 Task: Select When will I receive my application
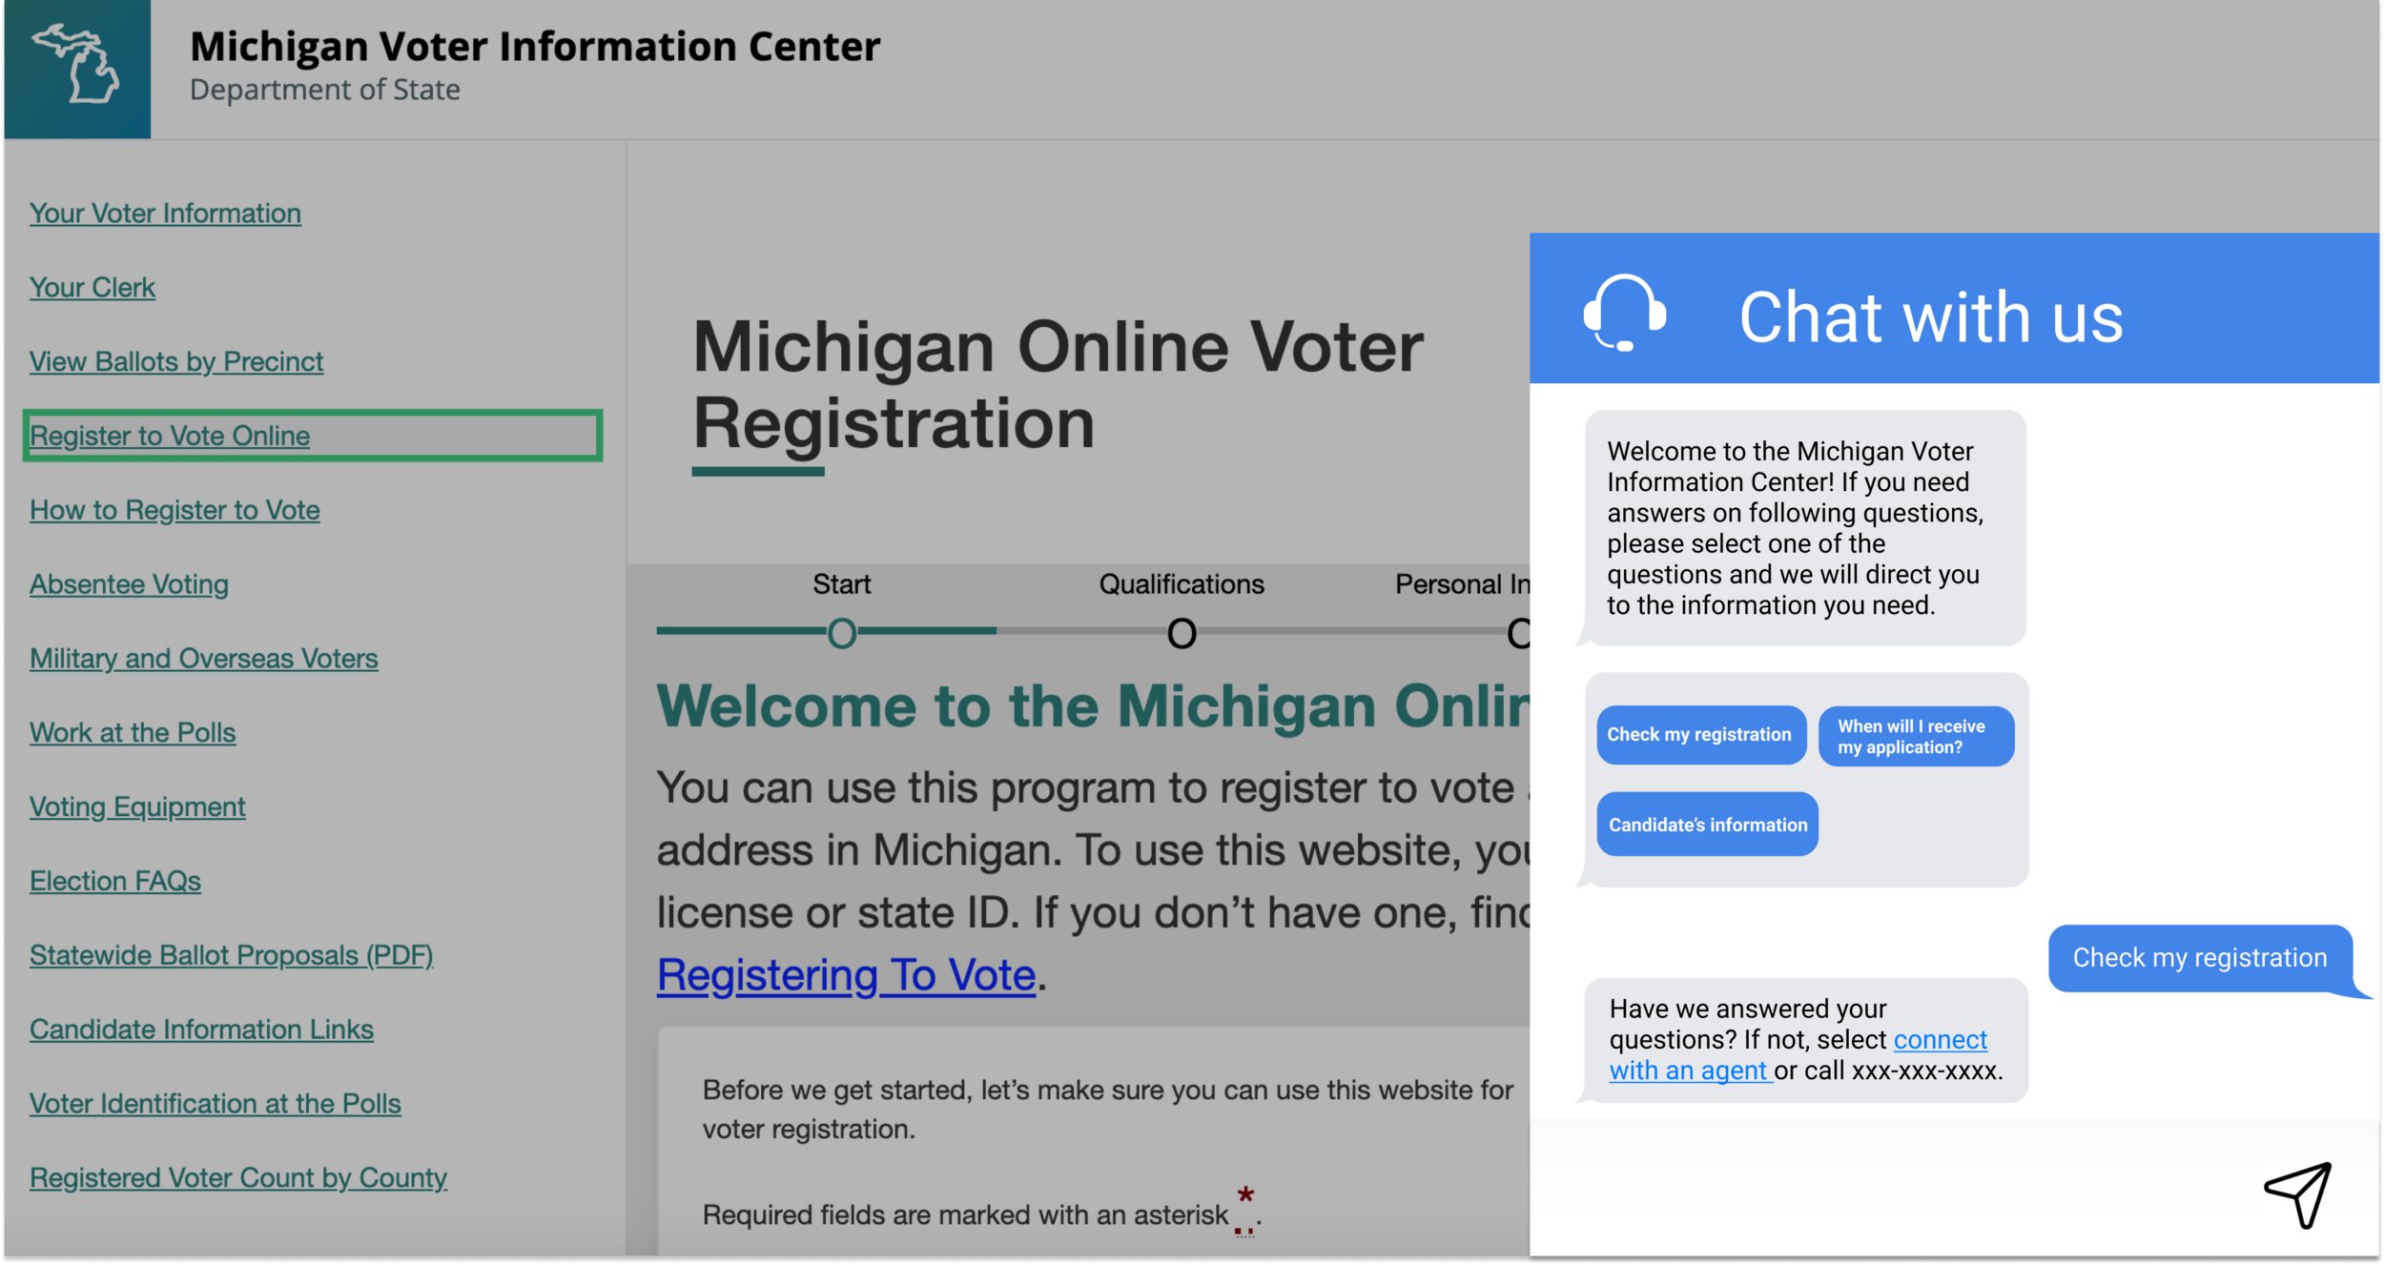1916,736
